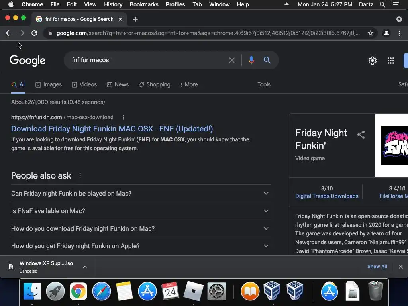Switch to the Shopping tab
The height and width of the screenshot is (306, 408).
click(155, 84)
